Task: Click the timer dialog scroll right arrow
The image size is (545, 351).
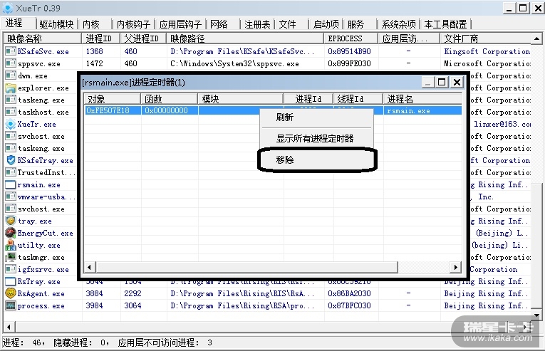Action: pos(456,267)
